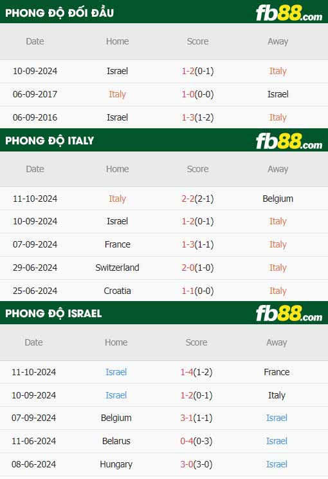Click Croatia in the 25-06-2024 match row
This screenshot has width=328, height=479.
click(117, 291)
